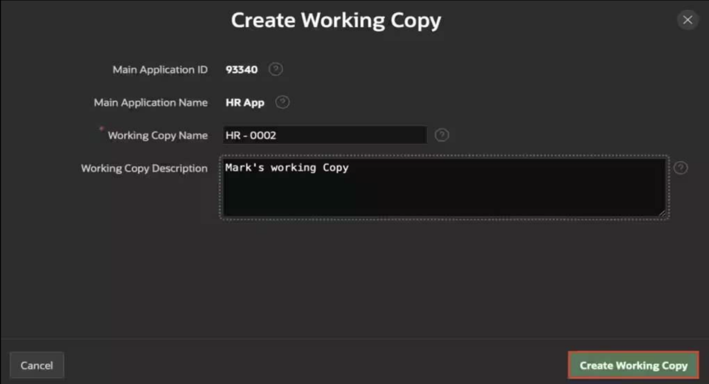
Task: Click the Create Working Copy dialog title
Action: click(x=336, y=20)
